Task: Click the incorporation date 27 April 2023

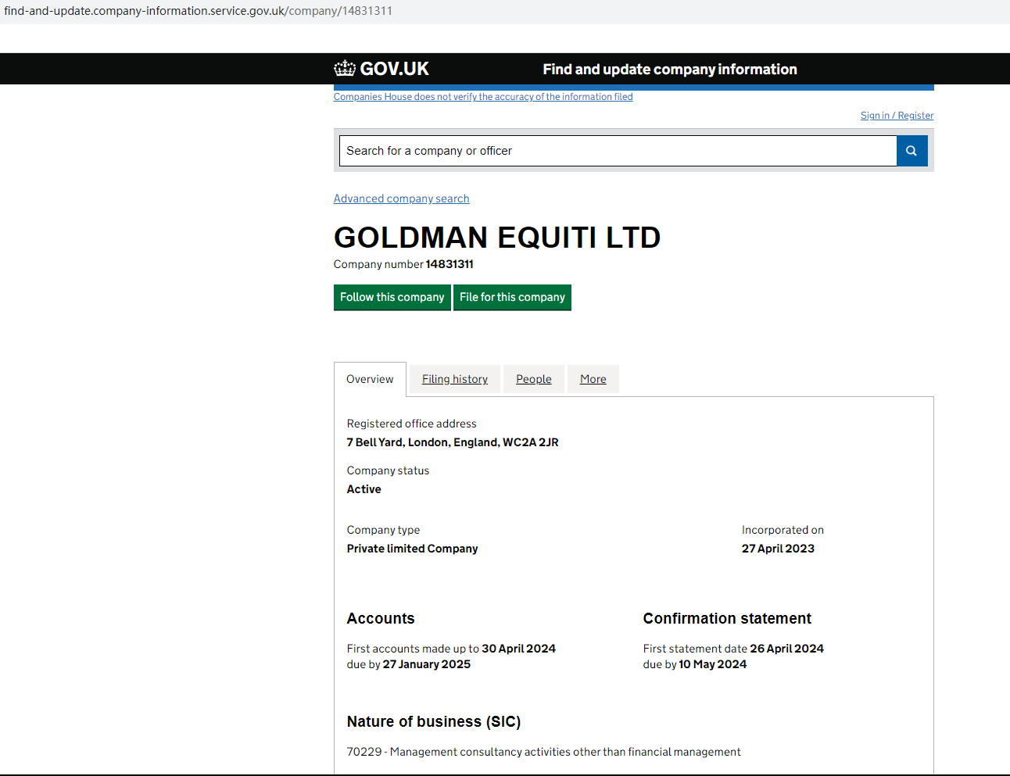Action: click(778, 549)
